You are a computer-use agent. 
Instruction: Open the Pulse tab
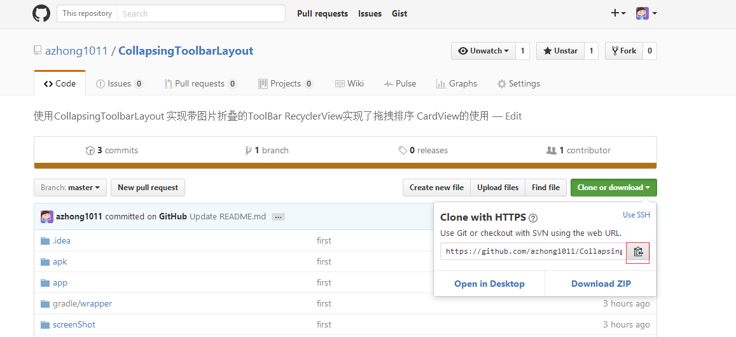400,83
